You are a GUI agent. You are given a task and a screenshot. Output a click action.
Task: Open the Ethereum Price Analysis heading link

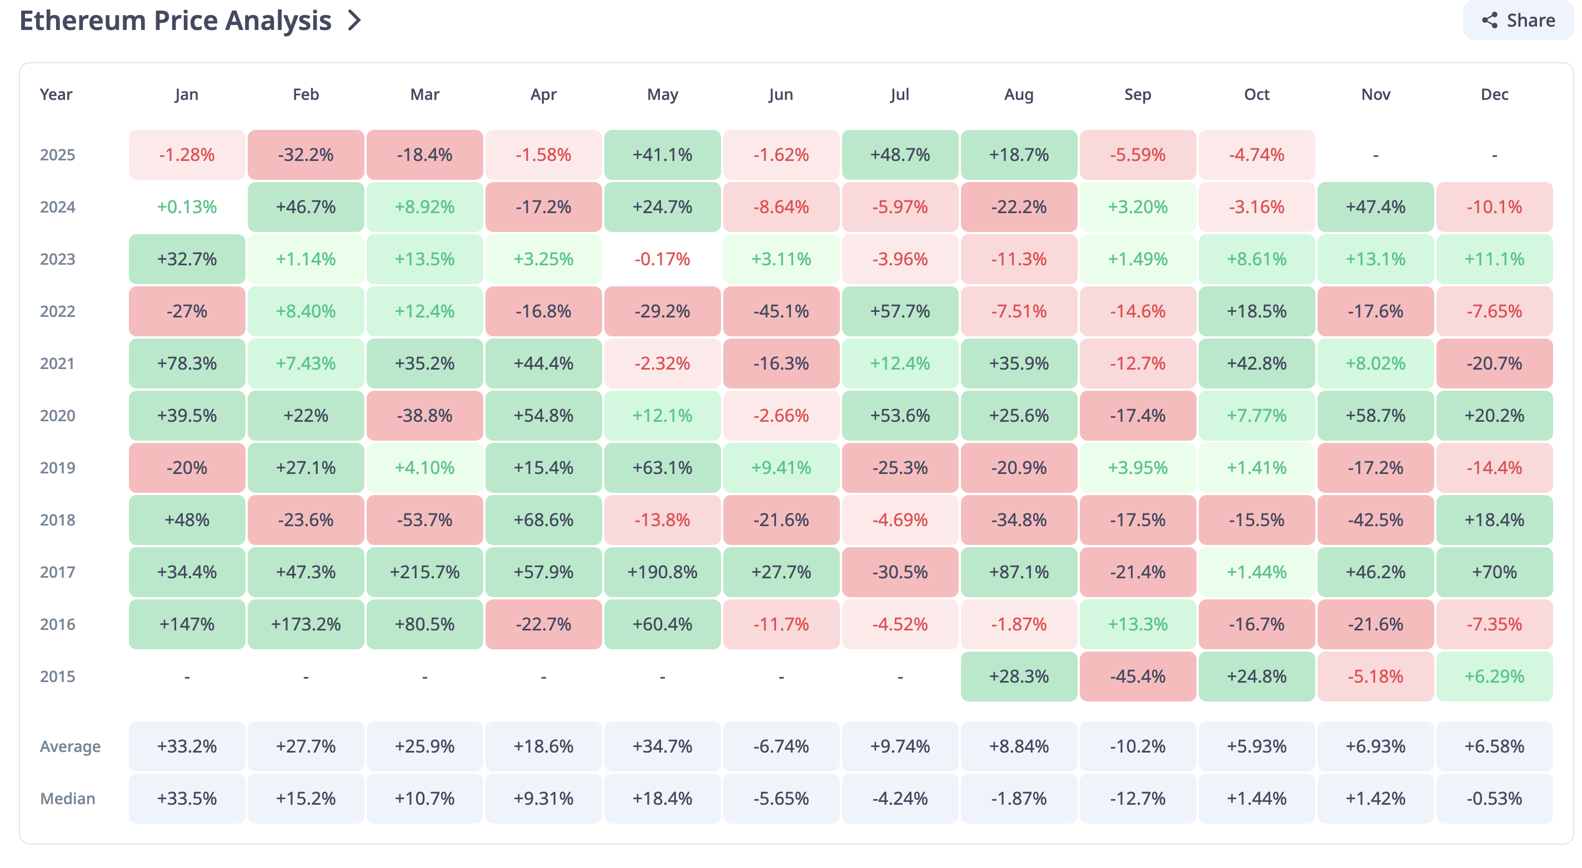(x=176, y=20)
